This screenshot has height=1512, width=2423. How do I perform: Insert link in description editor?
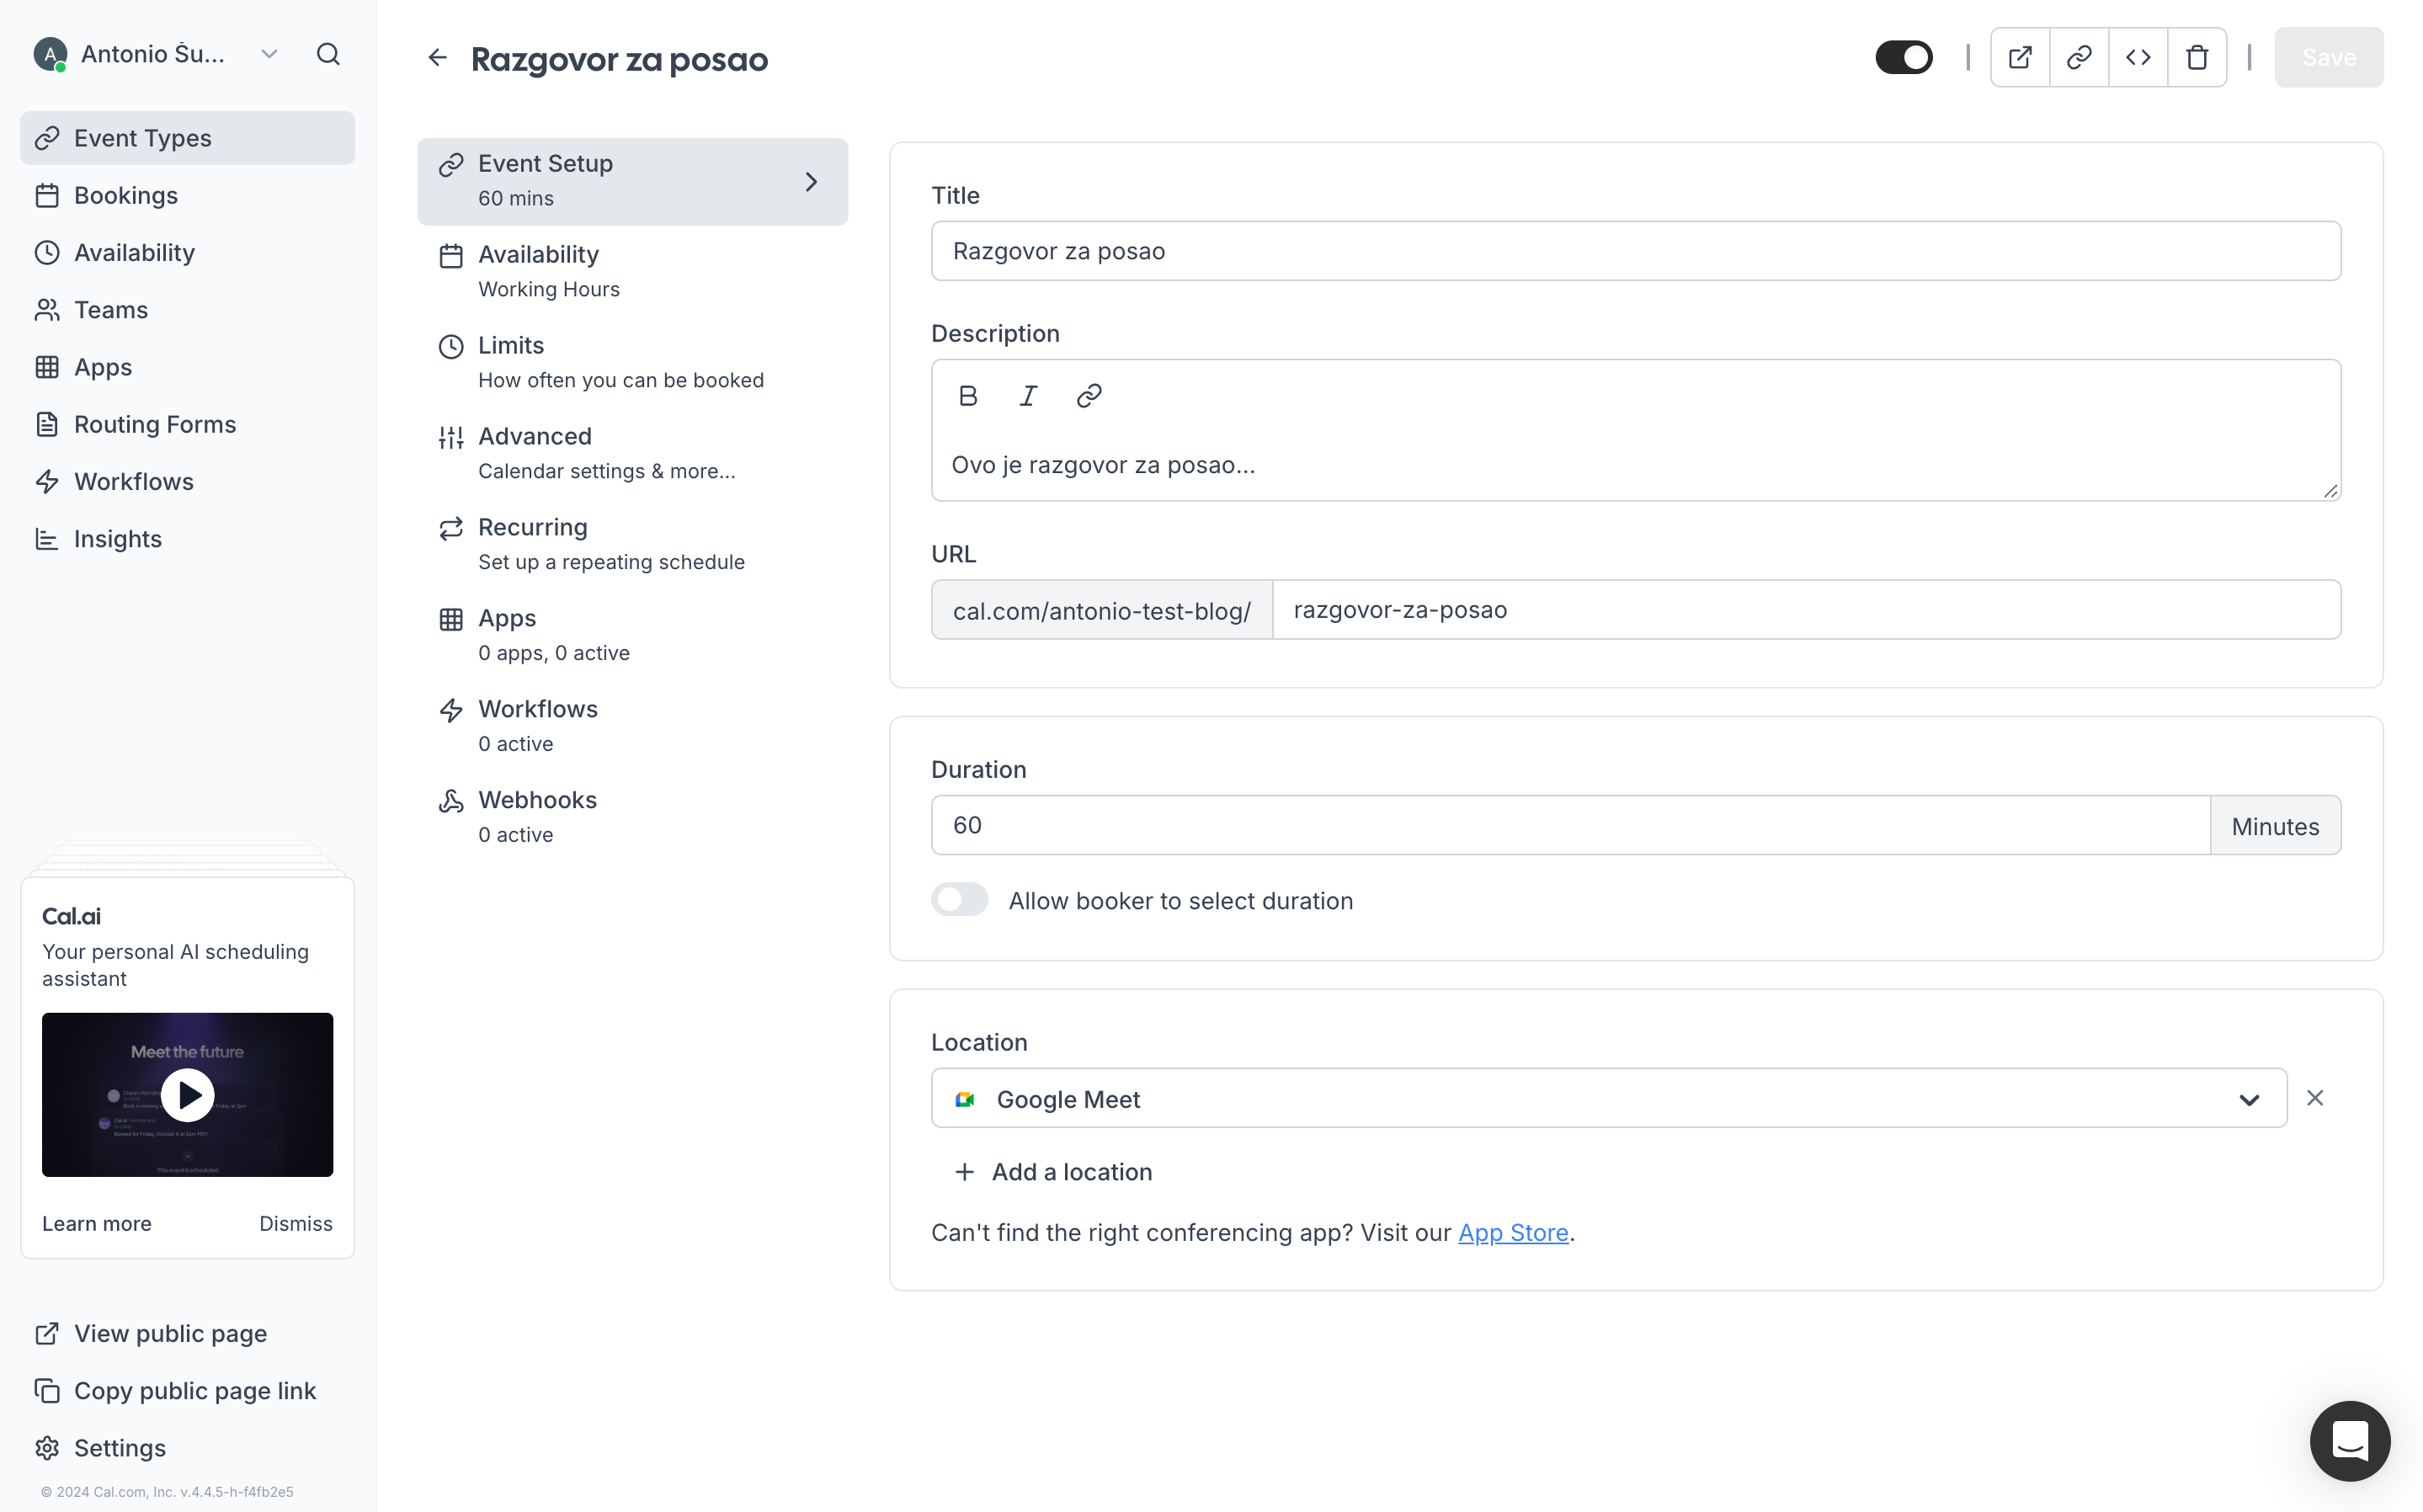pyautogui.click(x=1088, y=395)
